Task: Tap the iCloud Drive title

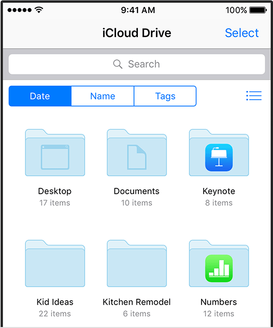Action: [137, 33]
